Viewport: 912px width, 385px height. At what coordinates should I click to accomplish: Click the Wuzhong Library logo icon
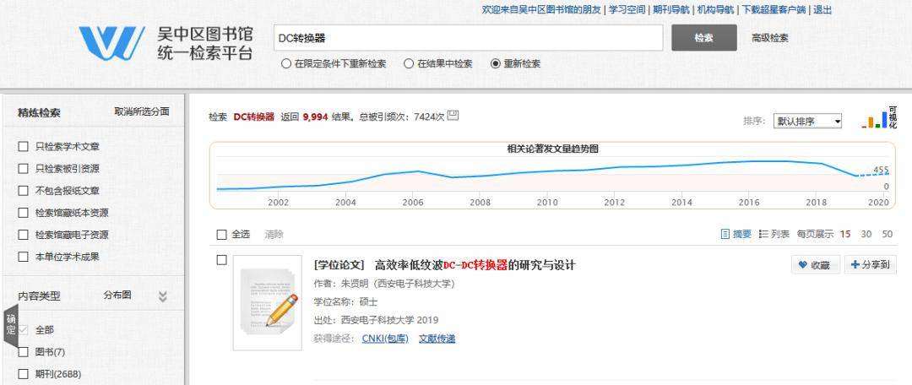(111, 43)
